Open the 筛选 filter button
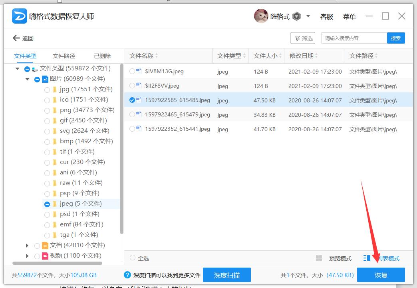This screenshot has width=417, height=288. 303,38
